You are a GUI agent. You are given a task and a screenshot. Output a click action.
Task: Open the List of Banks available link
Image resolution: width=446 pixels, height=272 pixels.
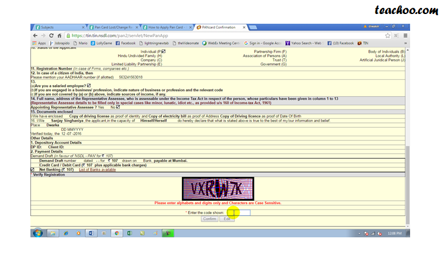(97, 170)
